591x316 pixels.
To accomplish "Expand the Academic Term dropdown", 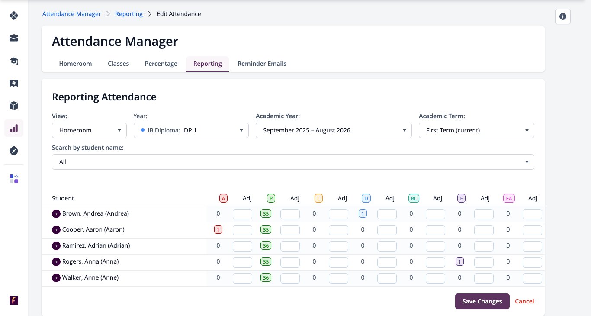I will tap(476, 130).
